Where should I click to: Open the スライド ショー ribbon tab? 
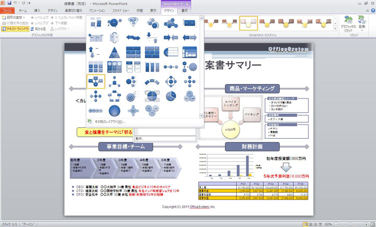point(120,10)
